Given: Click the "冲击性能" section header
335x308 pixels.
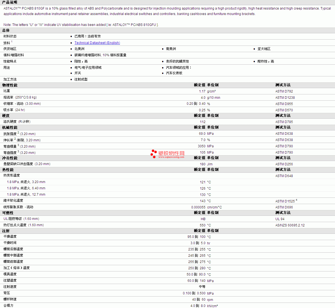Looking at the screenshot, I should coord(10,158).
